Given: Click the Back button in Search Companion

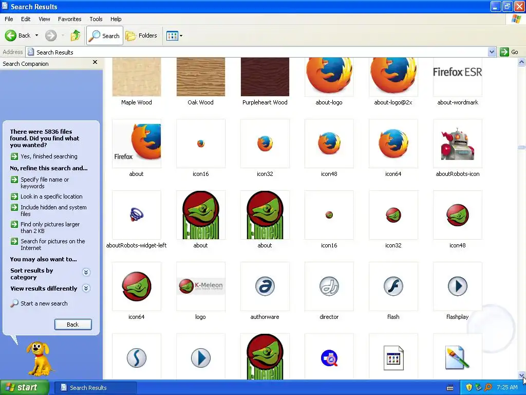Looking at the screenshot, I should pos(73,325).
